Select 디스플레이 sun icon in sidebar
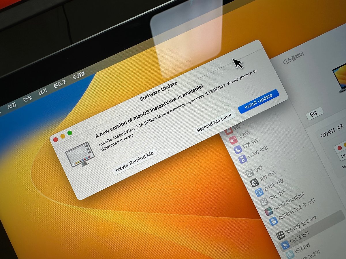346x259 pixels. (x=285, y=245)
